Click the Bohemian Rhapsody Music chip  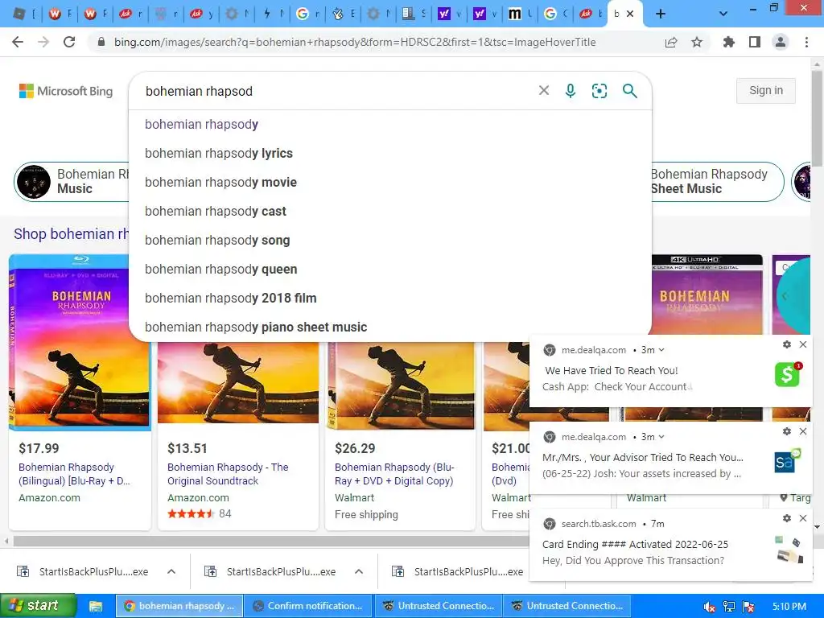pos(71,181)
